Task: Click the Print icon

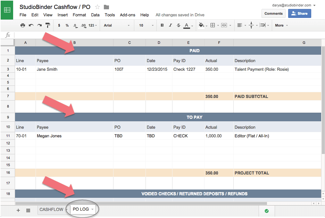Action: 23,25
